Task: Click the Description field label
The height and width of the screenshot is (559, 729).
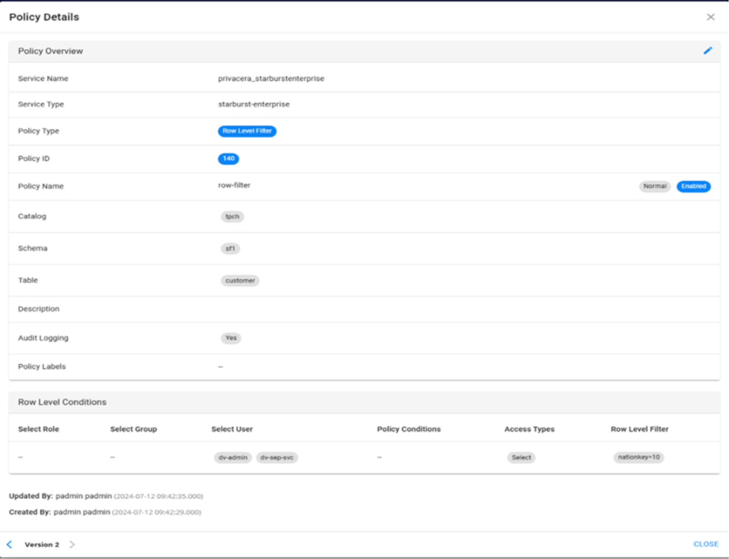Action: coord(39,309)
